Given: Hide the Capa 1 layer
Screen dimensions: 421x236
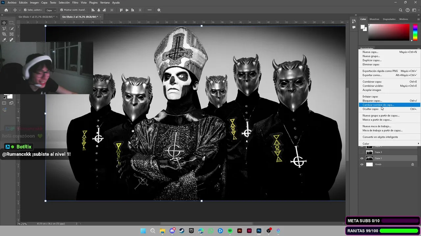Looking at the screenshot, I should (362, 158).
